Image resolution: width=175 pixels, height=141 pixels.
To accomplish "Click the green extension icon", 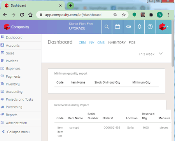I will 134,15.
